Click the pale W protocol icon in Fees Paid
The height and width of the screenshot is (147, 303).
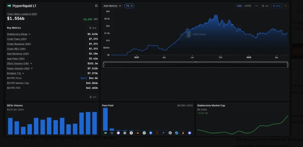pos(144,133)
